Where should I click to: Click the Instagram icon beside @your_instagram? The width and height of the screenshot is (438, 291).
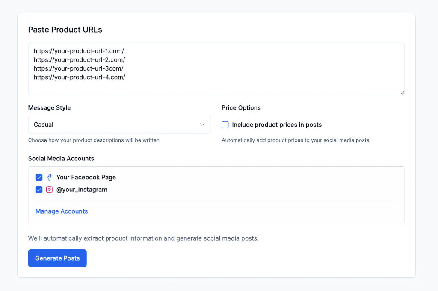49,189
